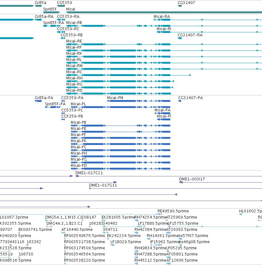Click the Spn85F-RA transcript label
This screenshot has height=265, width=262.
pyautogui.click(x=54, y=23)
